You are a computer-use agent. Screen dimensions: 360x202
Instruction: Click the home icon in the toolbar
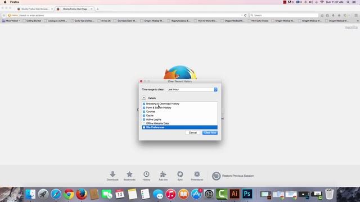(x=339, y=15)
